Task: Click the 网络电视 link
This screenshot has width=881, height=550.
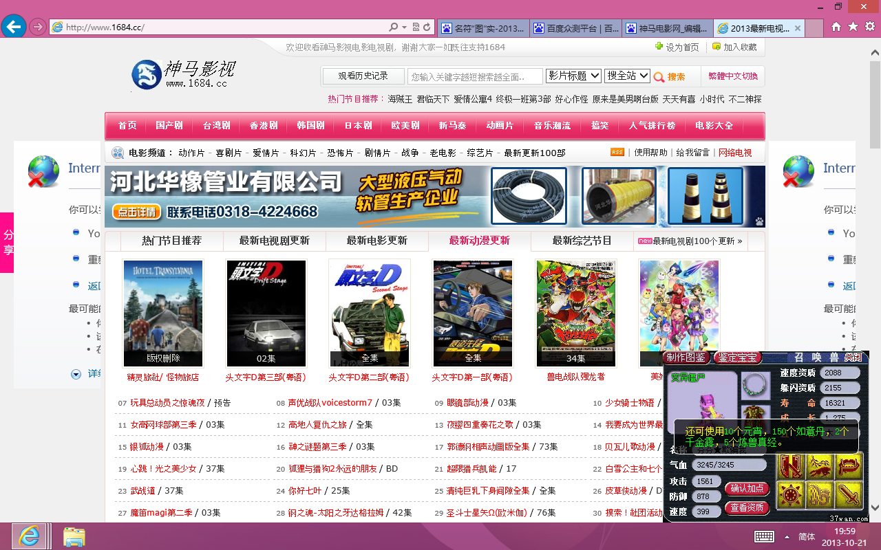Action: pyautogui.click(x=735, y=153)
